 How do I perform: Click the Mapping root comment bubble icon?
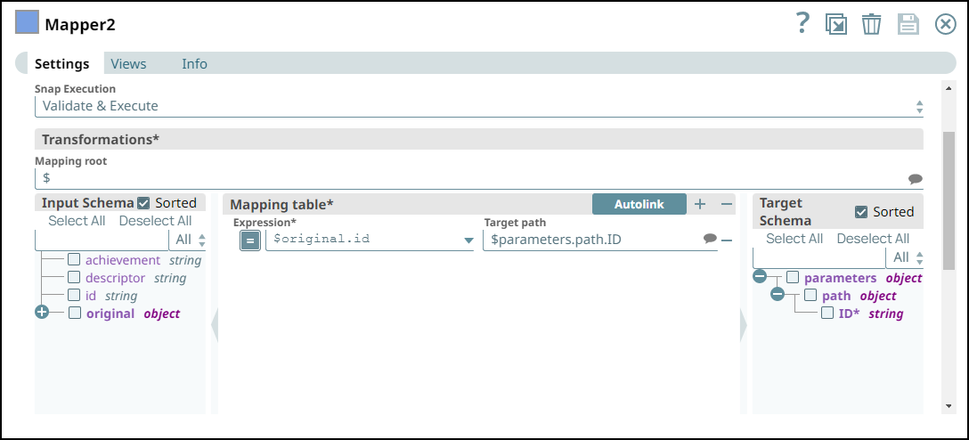(x=916, y=179)
